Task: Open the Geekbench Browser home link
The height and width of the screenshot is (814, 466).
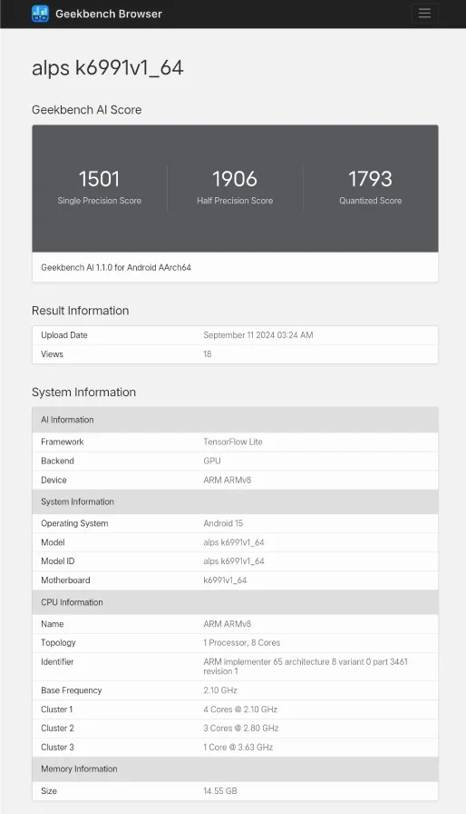Action: pyautogui.click(x=108, y=14)
